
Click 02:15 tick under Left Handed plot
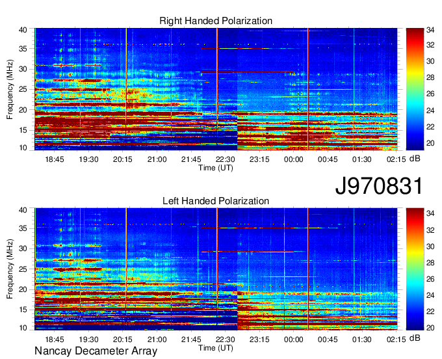[x=396, y=340]
